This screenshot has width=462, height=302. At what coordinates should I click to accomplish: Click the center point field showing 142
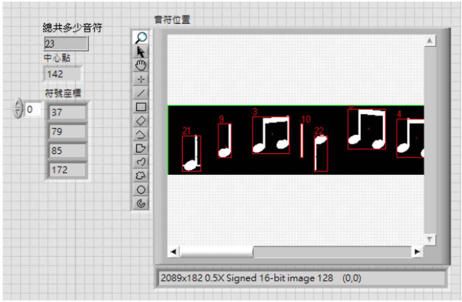(62, 74)
